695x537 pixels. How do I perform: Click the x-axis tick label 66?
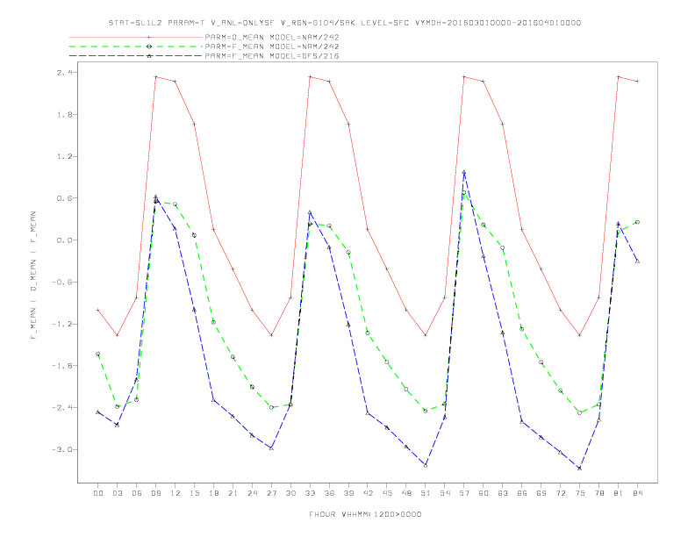coord(522,493)
